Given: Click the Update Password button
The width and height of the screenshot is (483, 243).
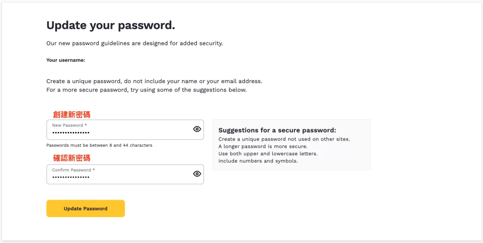Looking at the screenshot, I should pos(86,209).
